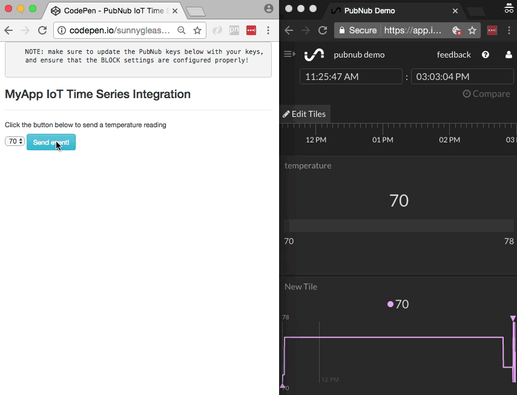Click the blocked cookie icon in dark address bar

click(456, 30)
